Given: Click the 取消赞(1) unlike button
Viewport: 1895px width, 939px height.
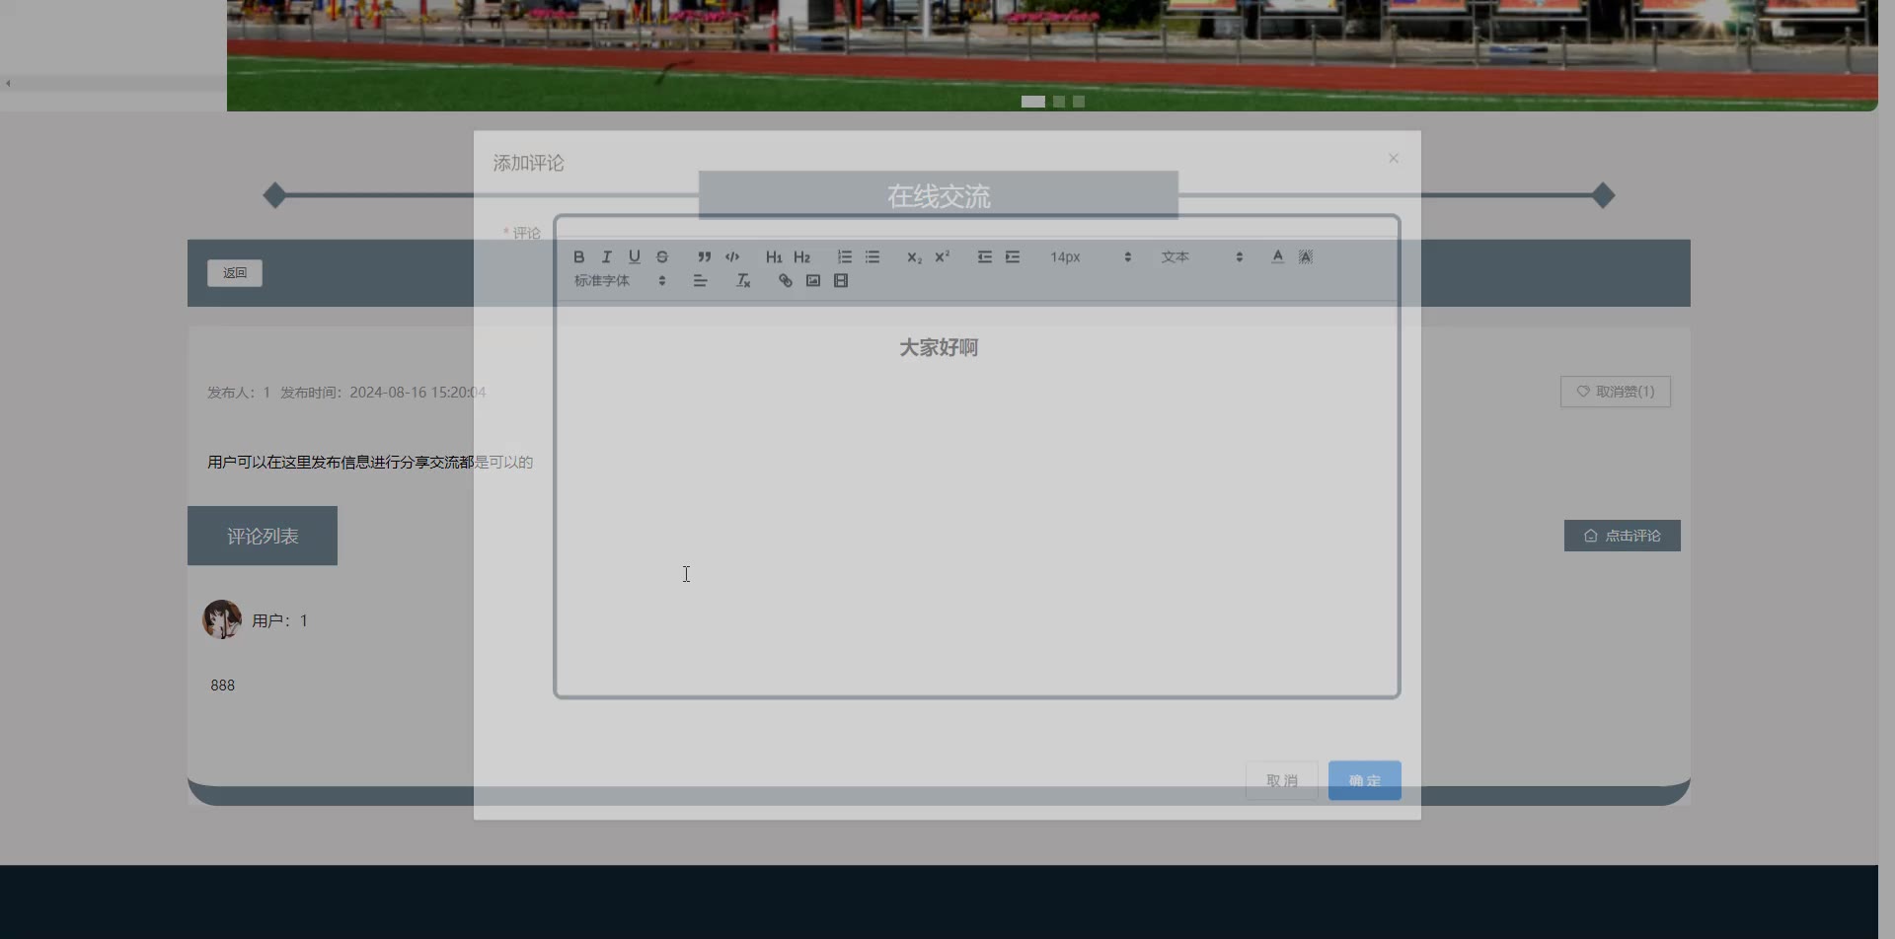Looking at the screenshot, I should 1616,392.
